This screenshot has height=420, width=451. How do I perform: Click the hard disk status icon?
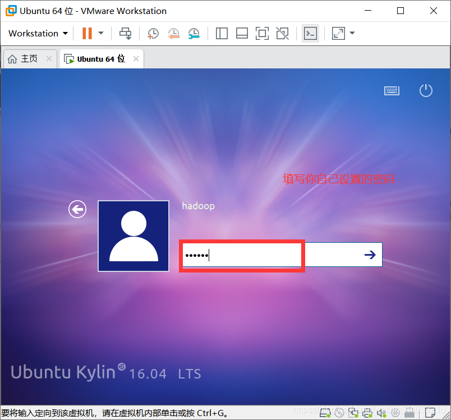point(325,413)
